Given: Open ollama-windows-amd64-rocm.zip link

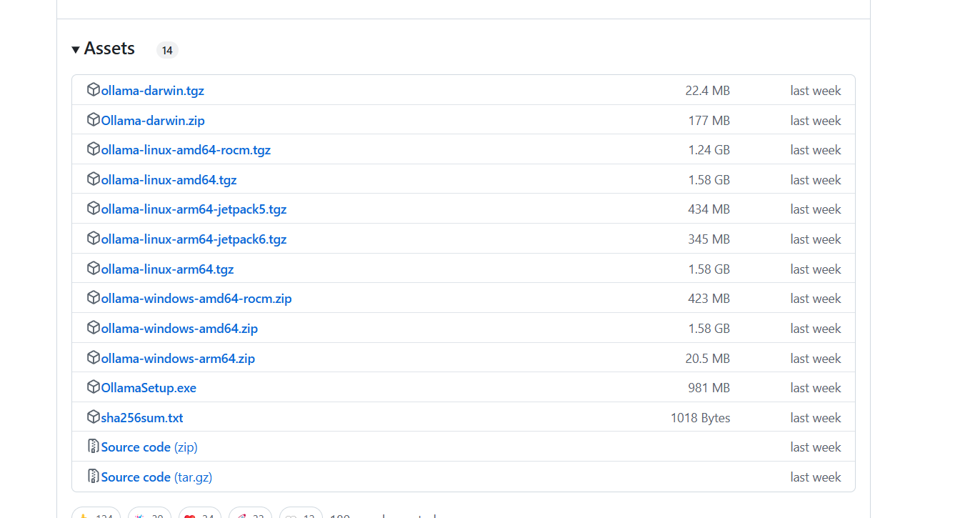Looking at the screenshot, I should [x=196, y=299].
